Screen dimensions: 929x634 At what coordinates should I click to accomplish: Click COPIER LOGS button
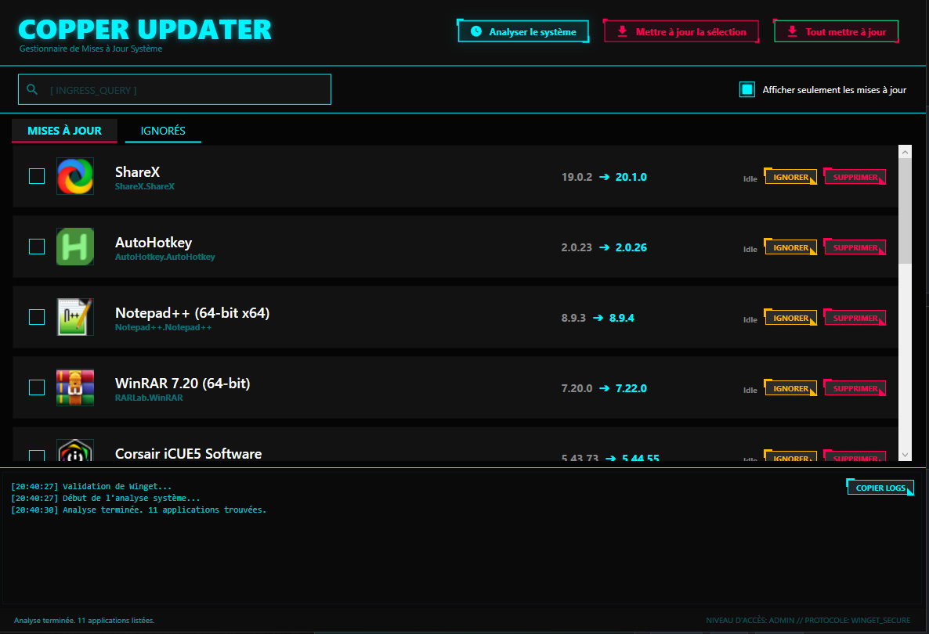(880, 488)
